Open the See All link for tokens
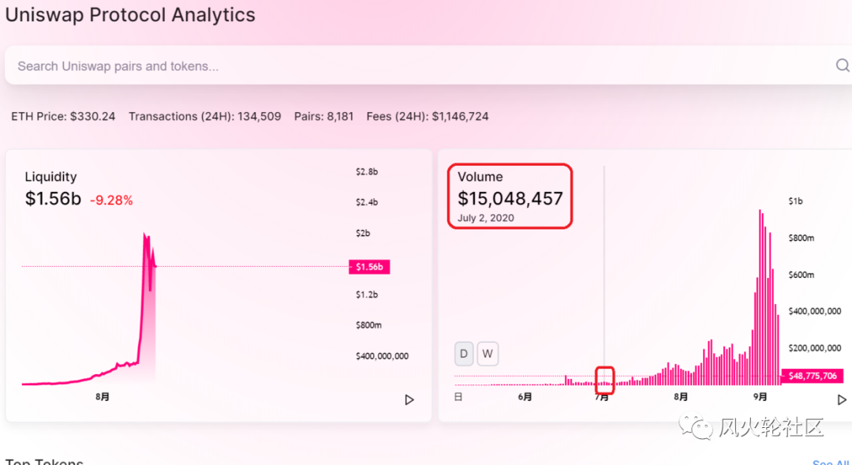Screen dimensions: 852x465 click(x=831, y=463)
